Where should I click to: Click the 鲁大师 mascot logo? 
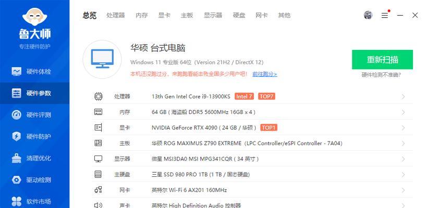coord(34,17)
